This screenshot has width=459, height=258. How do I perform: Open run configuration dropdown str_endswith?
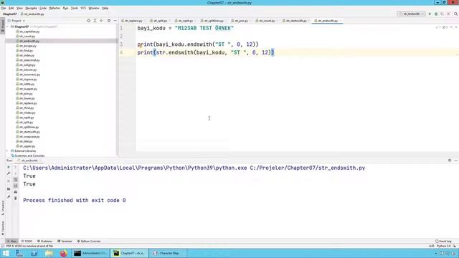tap(411, 14)
